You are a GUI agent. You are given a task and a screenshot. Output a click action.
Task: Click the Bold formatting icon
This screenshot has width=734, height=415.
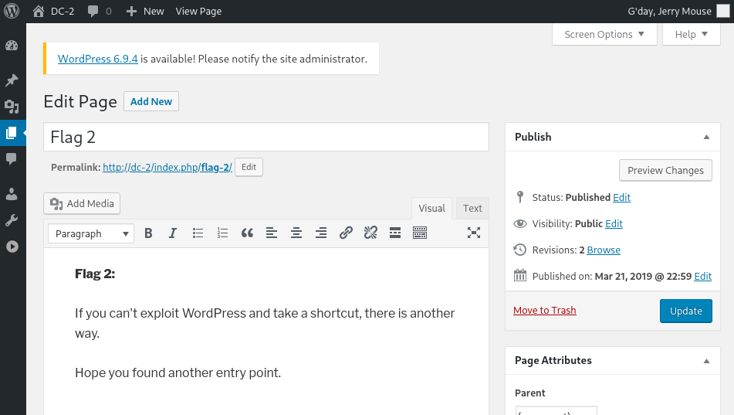[148, 233]
